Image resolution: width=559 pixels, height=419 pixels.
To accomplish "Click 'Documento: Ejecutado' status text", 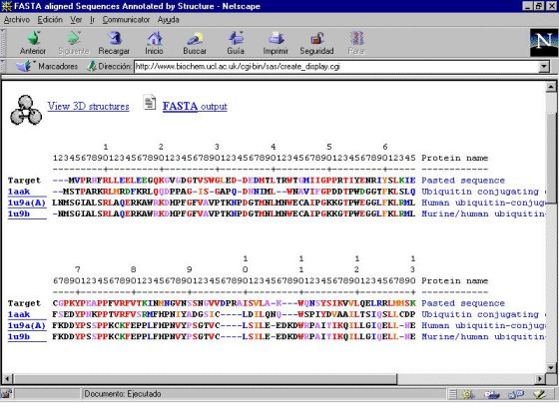I will pos(123,394).
